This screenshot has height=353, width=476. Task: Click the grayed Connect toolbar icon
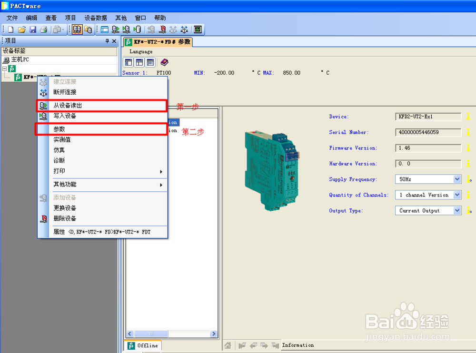(173, 29)
